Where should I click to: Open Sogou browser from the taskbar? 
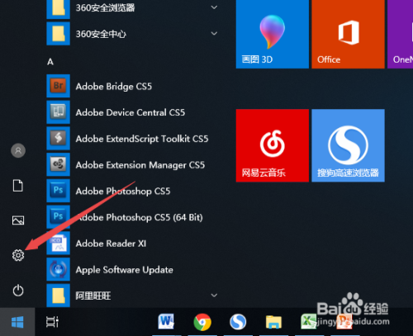click(238, 322)
